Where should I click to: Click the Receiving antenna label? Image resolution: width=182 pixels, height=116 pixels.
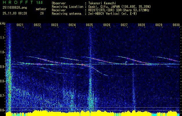point(67,14)
